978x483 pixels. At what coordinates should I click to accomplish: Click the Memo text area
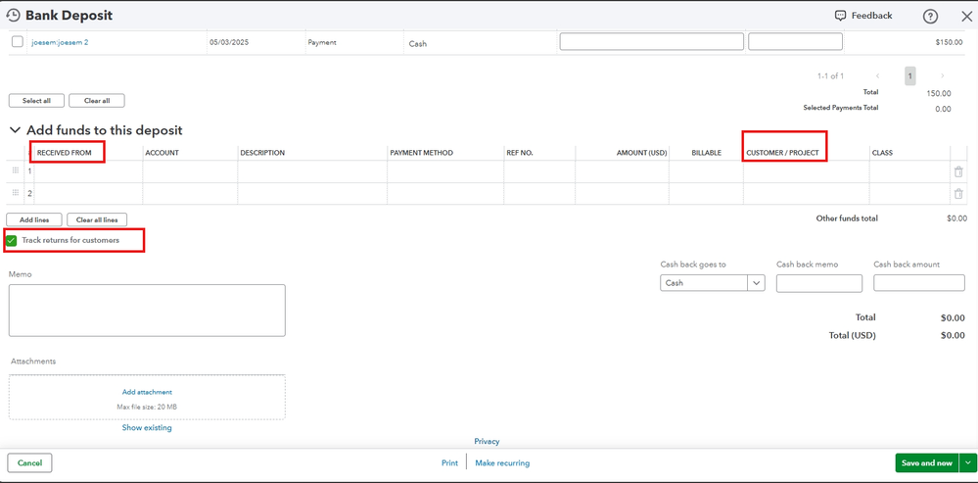tap(147, 311)
